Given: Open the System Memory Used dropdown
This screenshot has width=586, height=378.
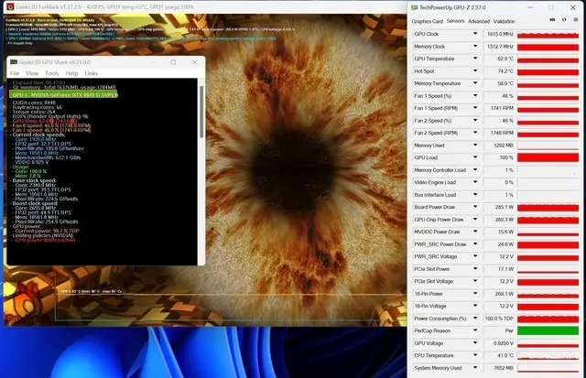Looking at the screenshot, I should coord(475,367).
